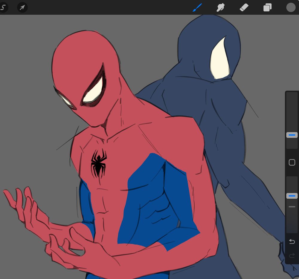The width and height of the screenshot is (299, 279).
Task: Click the brush opacity slider handle
Action: click(292, 196)
